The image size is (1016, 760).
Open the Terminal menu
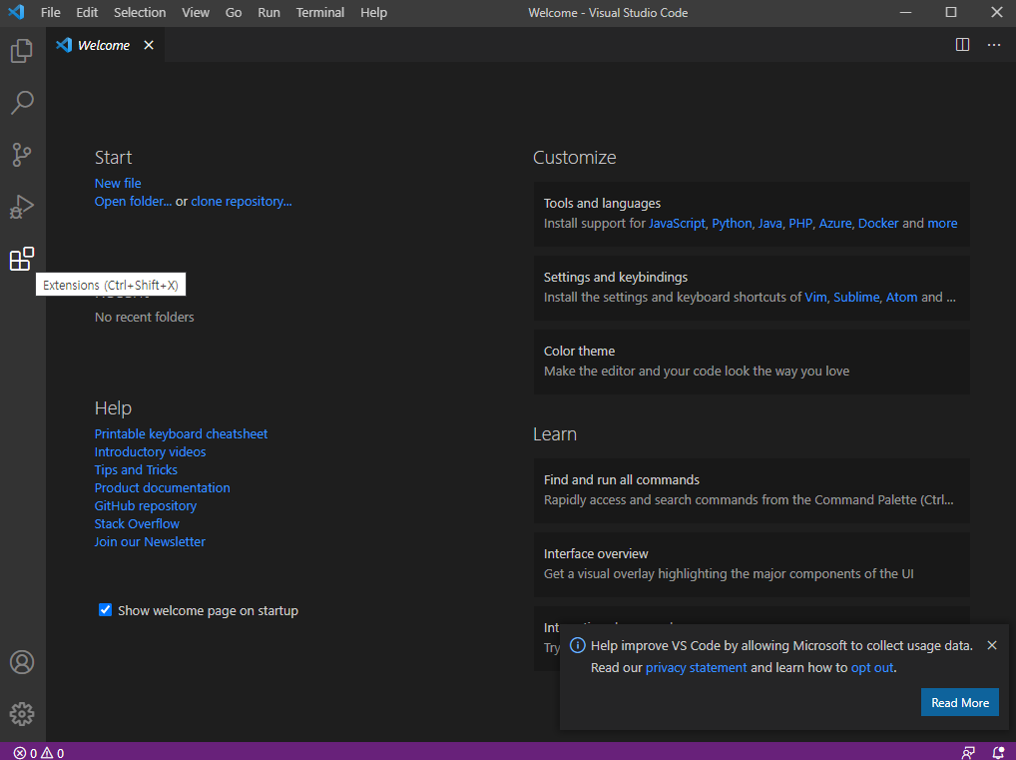pos(320,12)
